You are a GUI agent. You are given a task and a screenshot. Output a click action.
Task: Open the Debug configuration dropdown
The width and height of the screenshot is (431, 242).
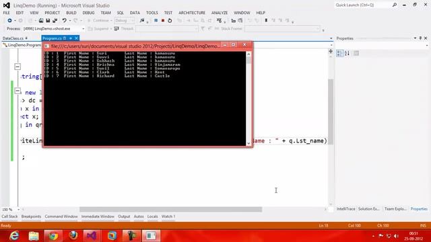tap(125, 21)
